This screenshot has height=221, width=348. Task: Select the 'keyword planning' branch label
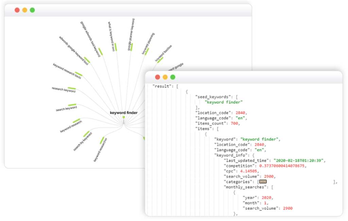click(148, 43)
